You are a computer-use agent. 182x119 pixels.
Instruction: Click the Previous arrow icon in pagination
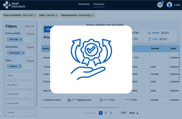(84, 113)
